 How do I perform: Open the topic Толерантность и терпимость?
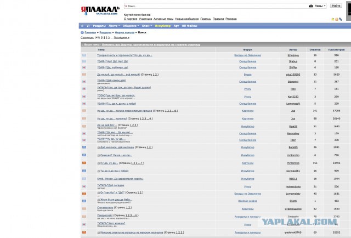tap(124, 55)
